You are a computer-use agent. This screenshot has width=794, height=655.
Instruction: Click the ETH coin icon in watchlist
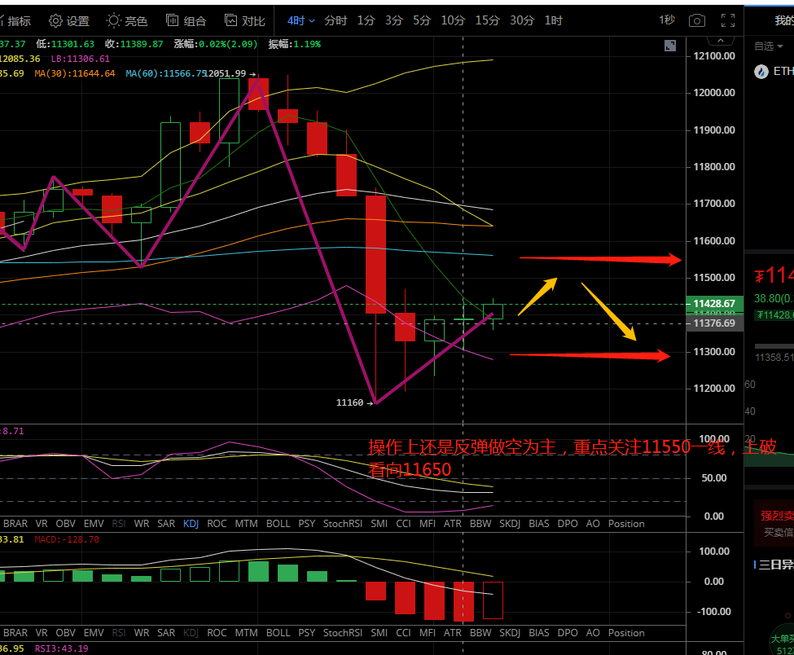pos(761,72)
